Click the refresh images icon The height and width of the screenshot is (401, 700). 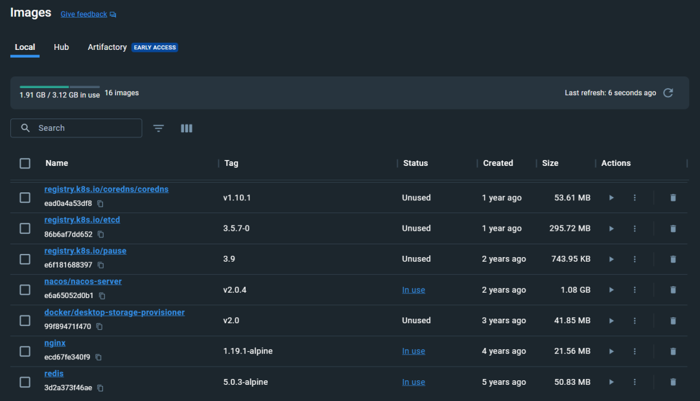point(668,93)
